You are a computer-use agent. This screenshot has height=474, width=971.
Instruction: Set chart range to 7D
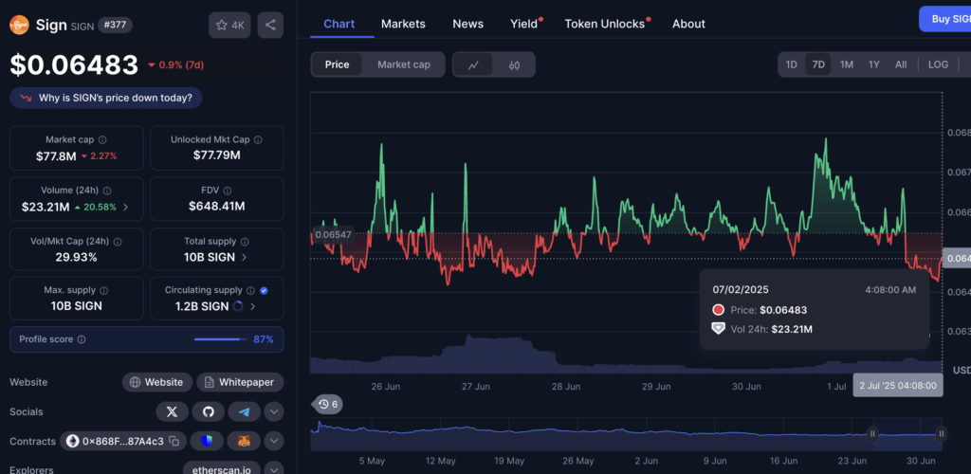click(x=818, y=64)
